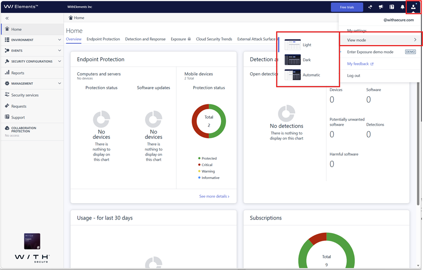Screen dimensions: 423x270
Task: Open the See more details link
Action: click(214, 196)
